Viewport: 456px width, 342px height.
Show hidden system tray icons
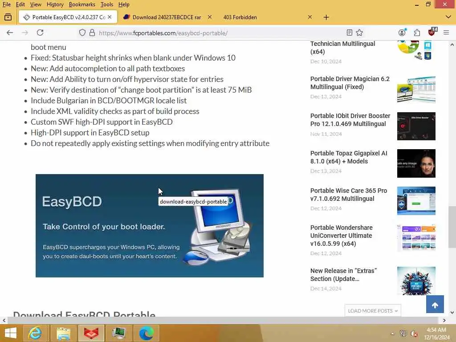(393, 334)
